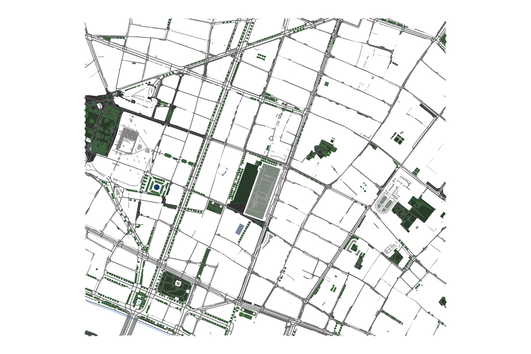Select the small blue-grey rectangular building

click(x=239, y=229)
